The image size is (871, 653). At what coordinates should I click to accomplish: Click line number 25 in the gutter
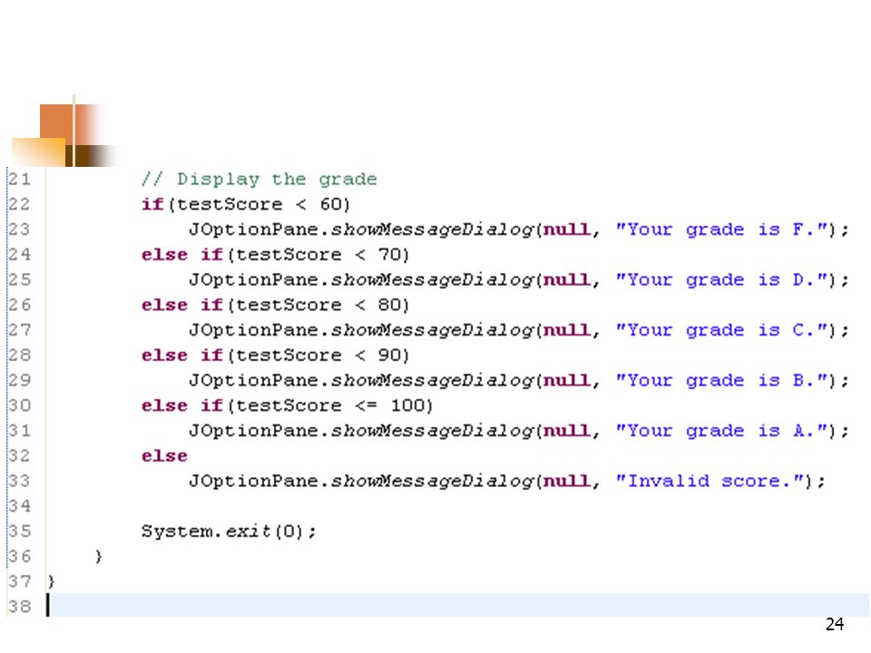tap(19, 280)
